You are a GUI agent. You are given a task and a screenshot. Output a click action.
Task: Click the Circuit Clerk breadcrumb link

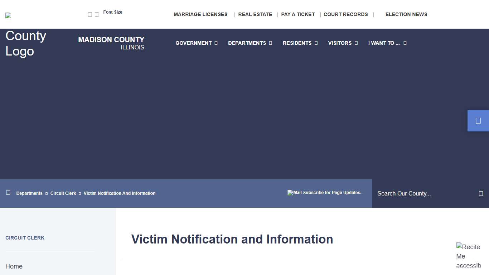coord(63,193)
